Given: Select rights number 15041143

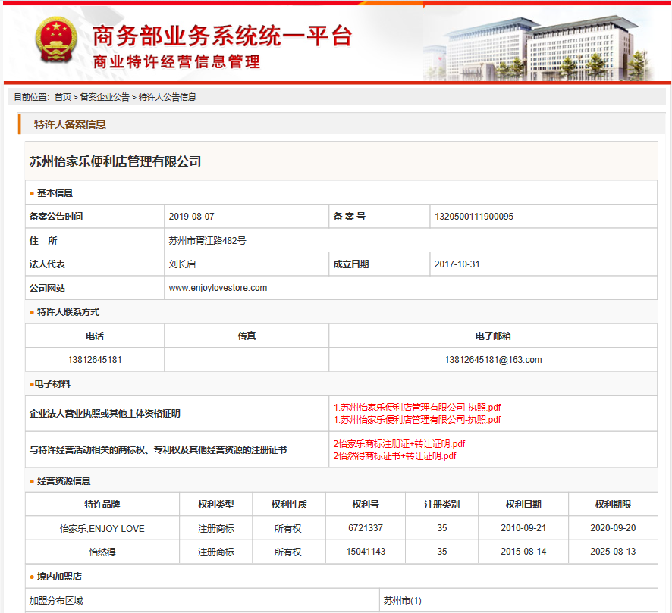Looking at the screenshot, I should tap(366, 552).
